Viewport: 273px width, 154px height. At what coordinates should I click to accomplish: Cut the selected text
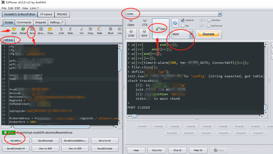[x=81, y=30]
